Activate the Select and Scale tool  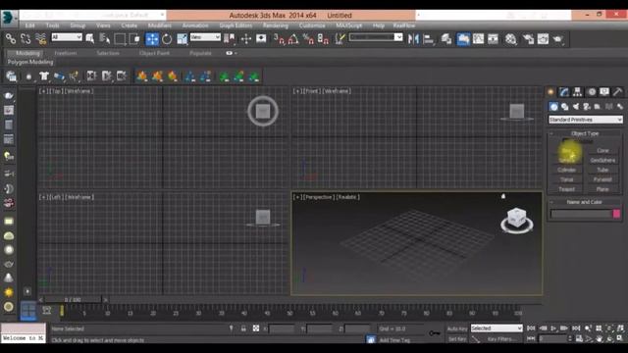coord(182,39)
